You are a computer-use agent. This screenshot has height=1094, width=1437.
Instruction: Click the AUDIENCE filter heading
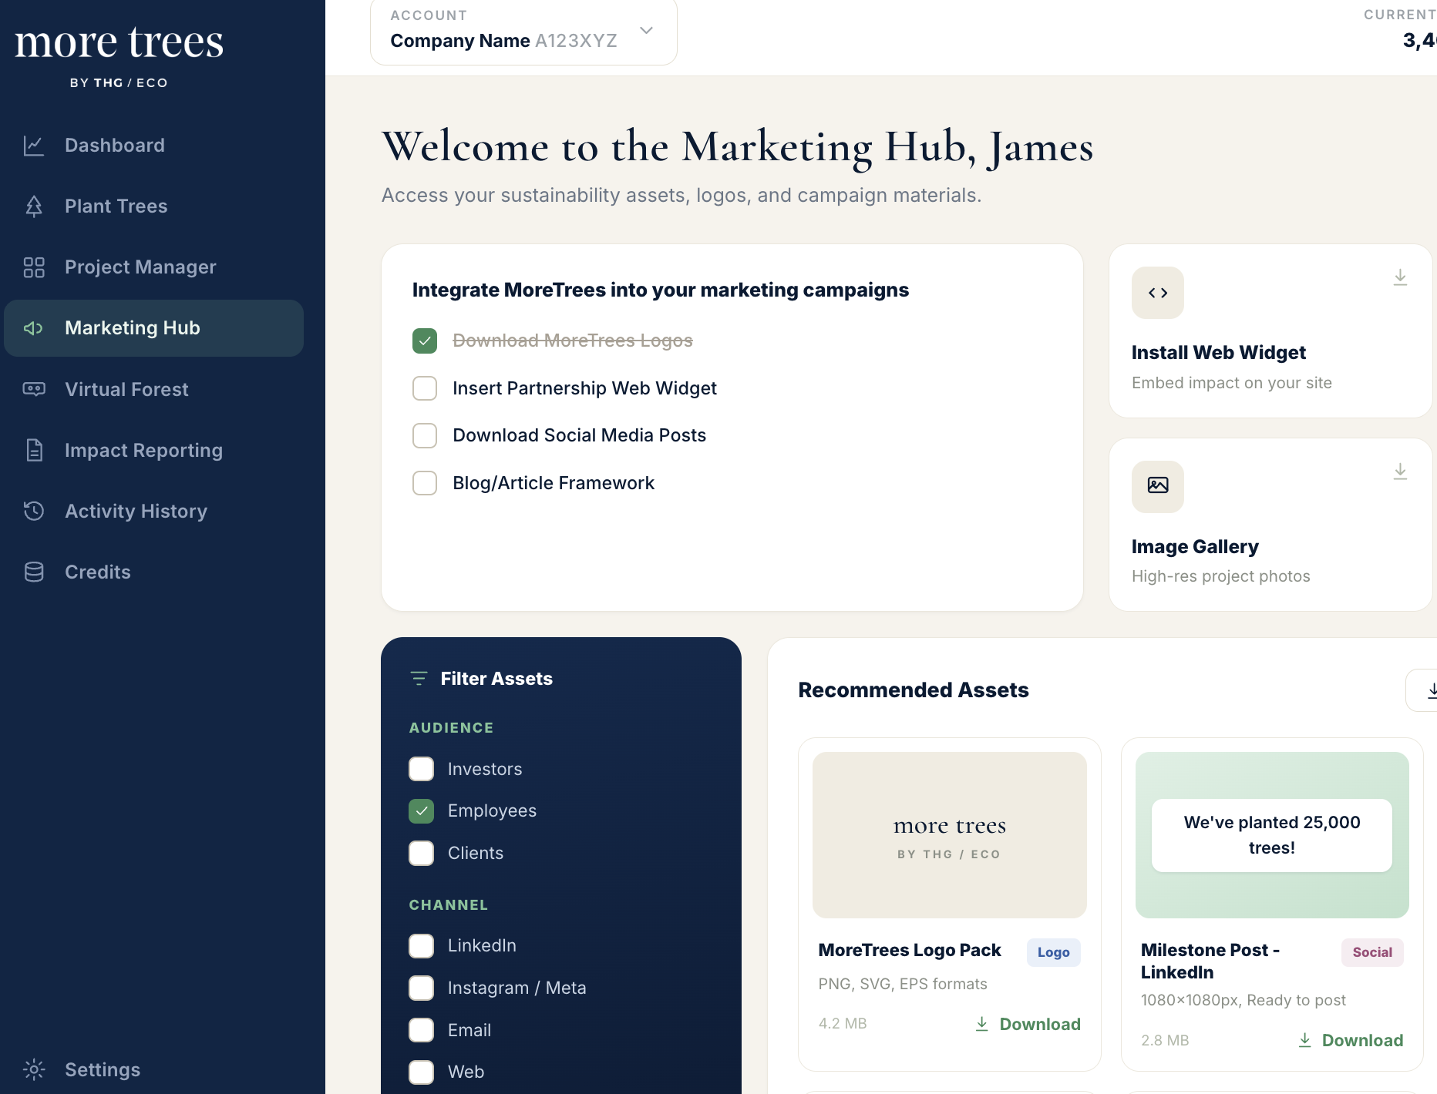[x=452, y=727]
